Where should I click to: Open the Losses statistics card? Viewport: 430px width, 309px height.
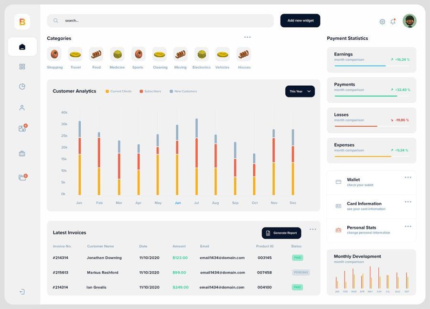pyautogui.click(x=371, y=121)
